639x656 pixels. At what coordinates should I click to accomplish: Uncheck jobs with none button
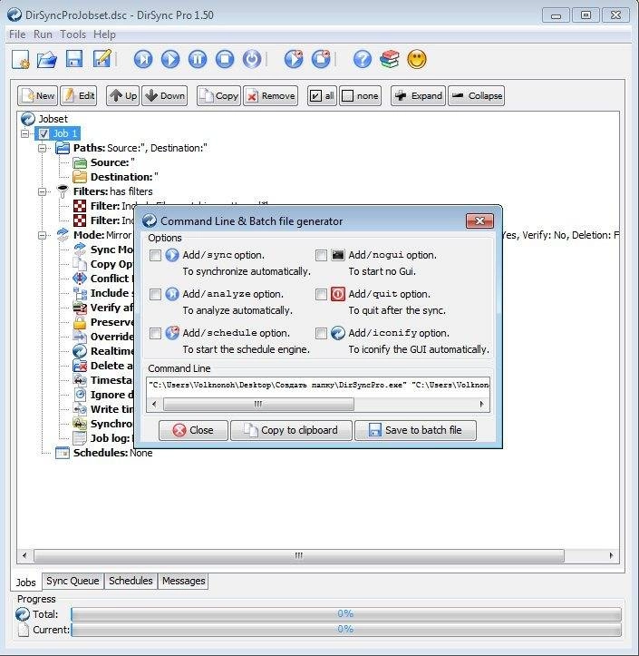(360, 96)
